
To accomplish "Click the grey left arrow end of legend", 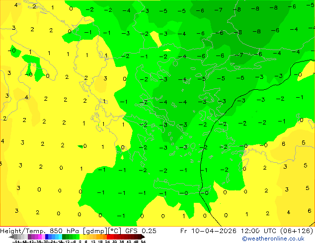I will [x=11, y=237].
